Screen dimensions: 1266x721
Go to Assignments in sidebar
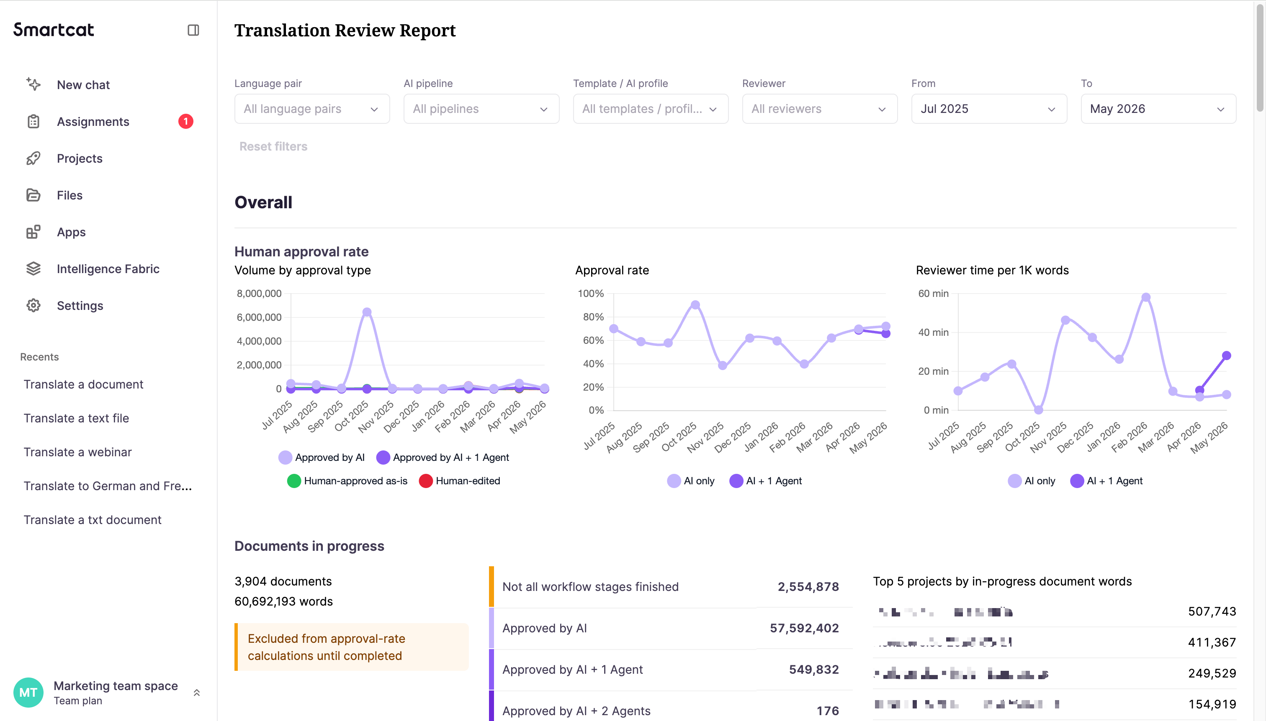pos(93,121)
